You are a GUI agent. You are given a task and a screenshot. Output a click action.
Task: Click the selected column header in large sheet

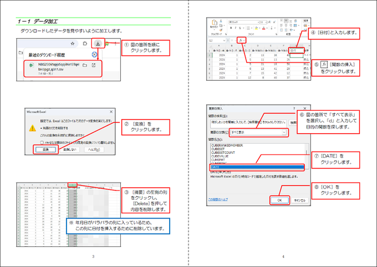coord(72,184)
